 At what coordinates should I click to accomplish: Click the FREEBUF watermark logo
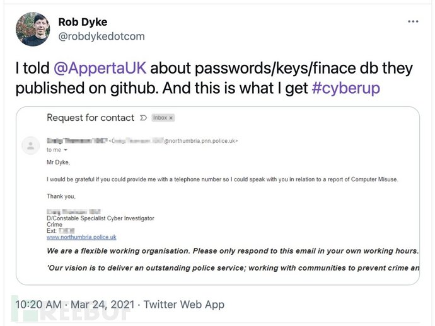(x=69, y=311)
